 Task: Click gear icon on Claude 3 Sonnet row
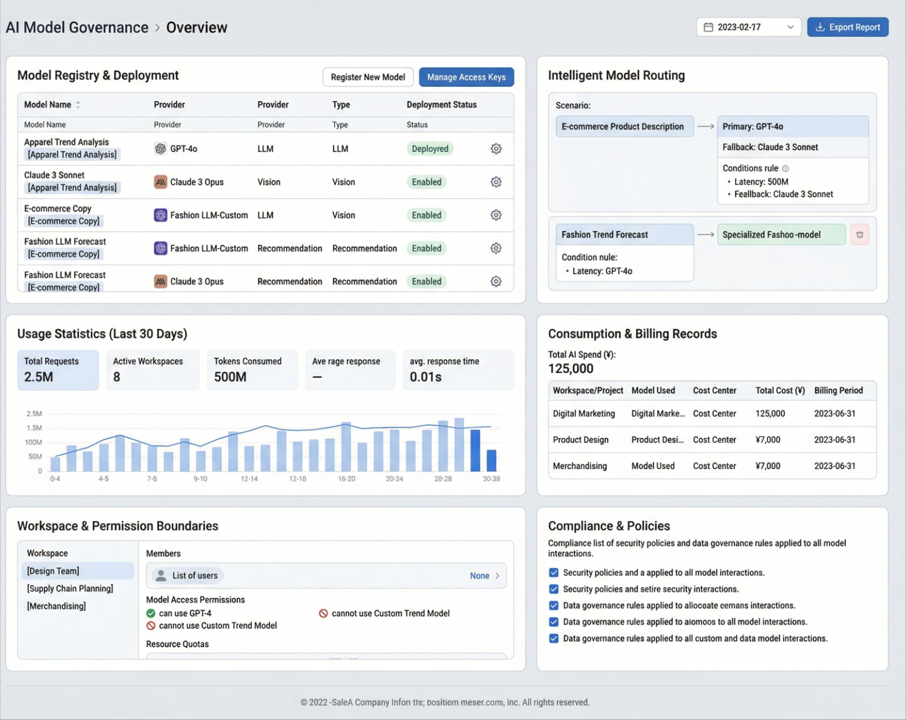click(x=496, y=182)
